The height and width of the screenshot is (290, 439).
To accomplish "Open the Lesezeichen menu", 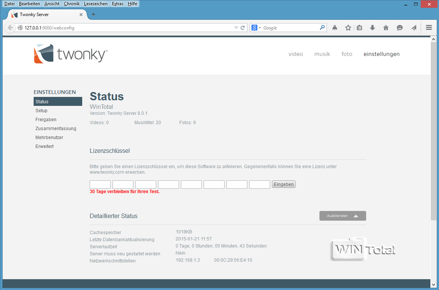I will (96, 4).
